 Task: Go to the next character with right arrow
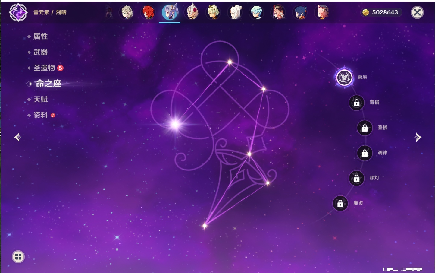point(418,137)
